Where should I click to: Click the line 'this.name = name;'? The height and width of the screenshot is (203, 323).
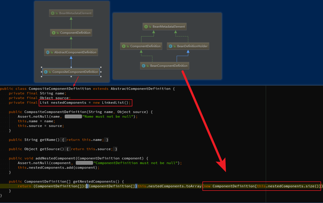(x=36, y=121)
